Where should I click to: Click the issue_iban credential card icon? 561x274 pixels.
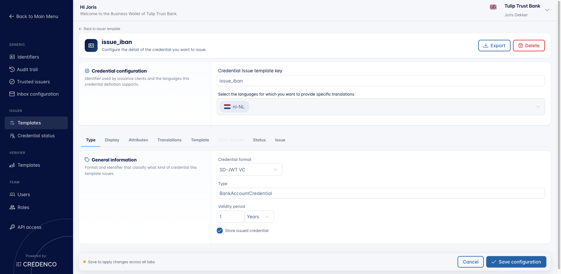[91, 45]
